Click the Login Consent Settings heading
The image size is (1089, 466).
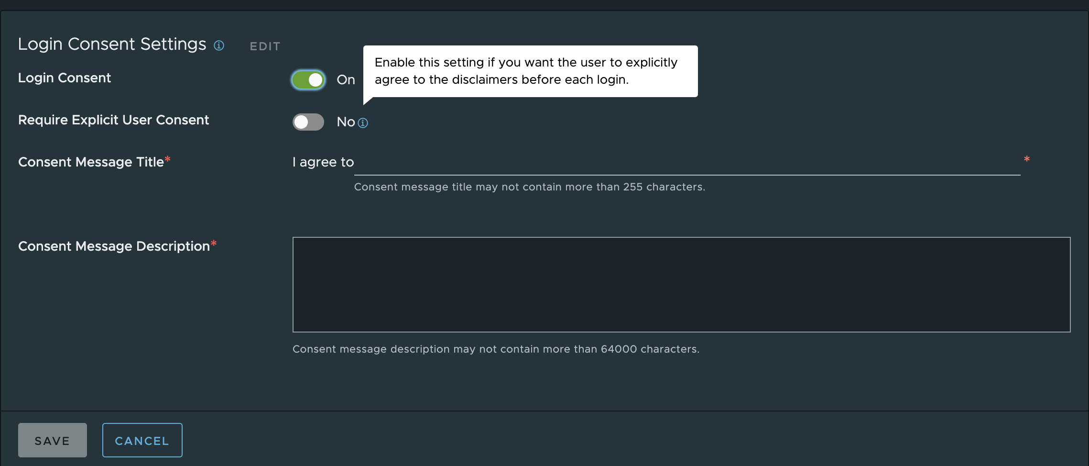pos(112,44)
